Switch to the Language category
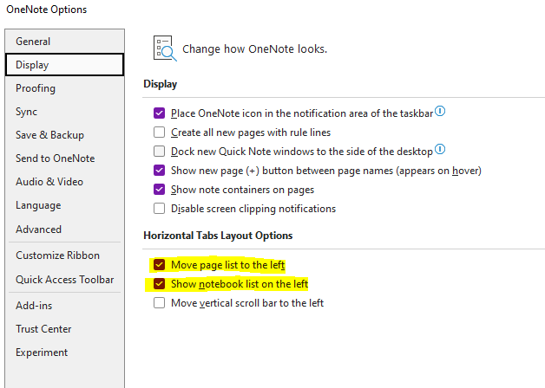Image resolution: width=545 pixels, height=388 pixels. 64,205
